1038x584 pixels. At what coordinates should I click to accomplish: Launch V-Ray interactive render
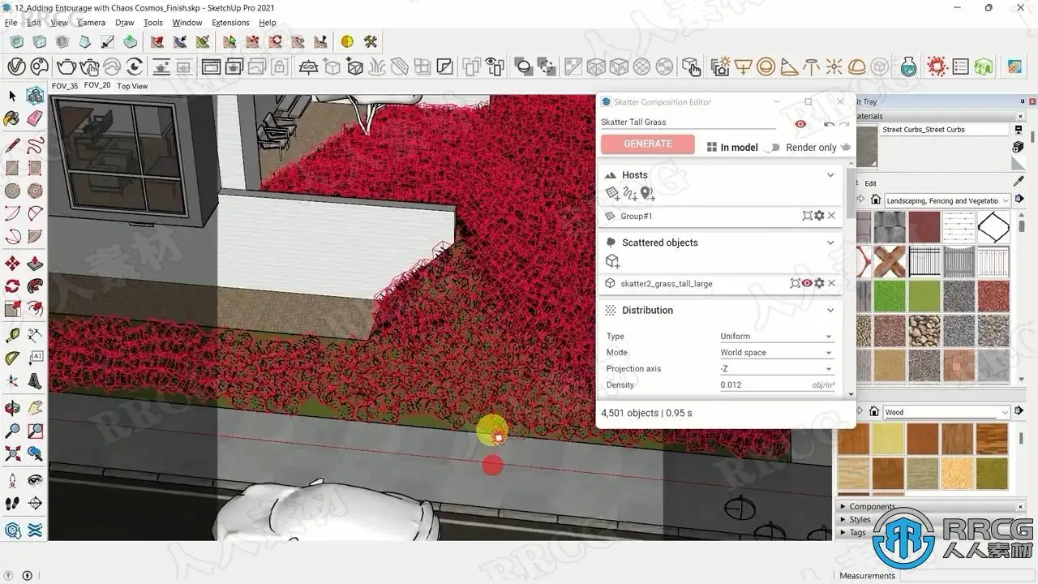coord(89,67)
